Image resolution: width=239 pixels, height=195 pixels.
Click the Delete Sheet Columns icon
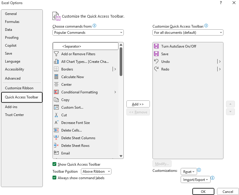click(x=56, y=138)
